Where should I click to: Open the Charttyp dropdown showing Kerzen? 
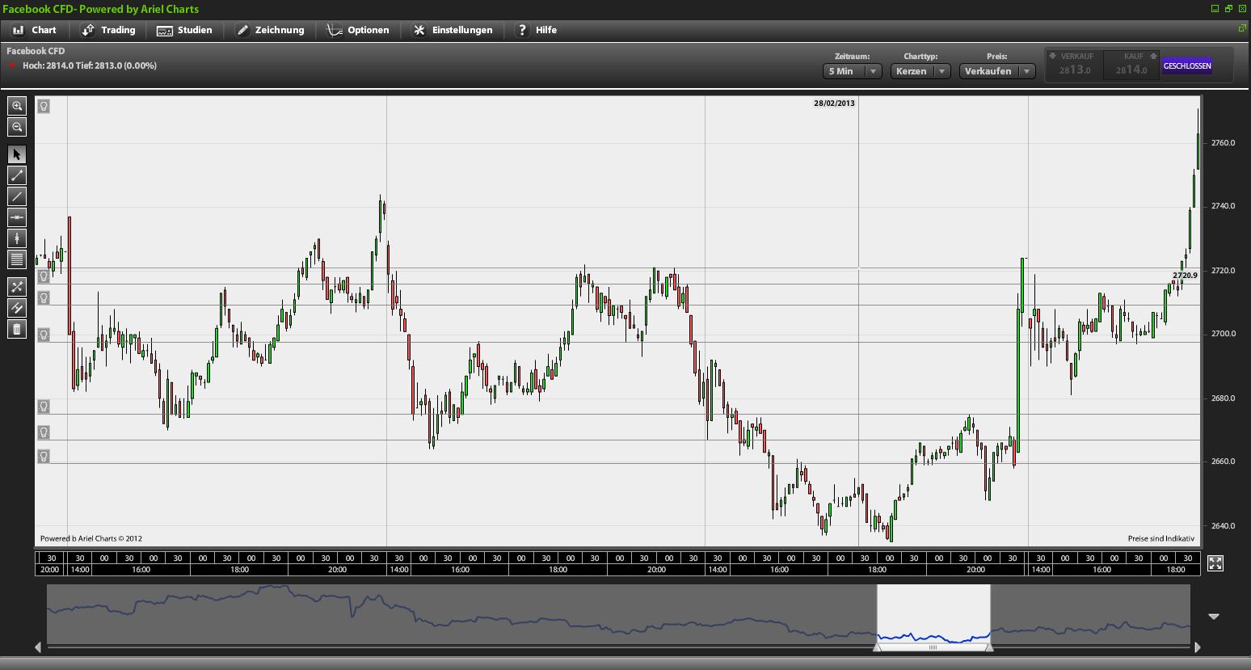920,71
